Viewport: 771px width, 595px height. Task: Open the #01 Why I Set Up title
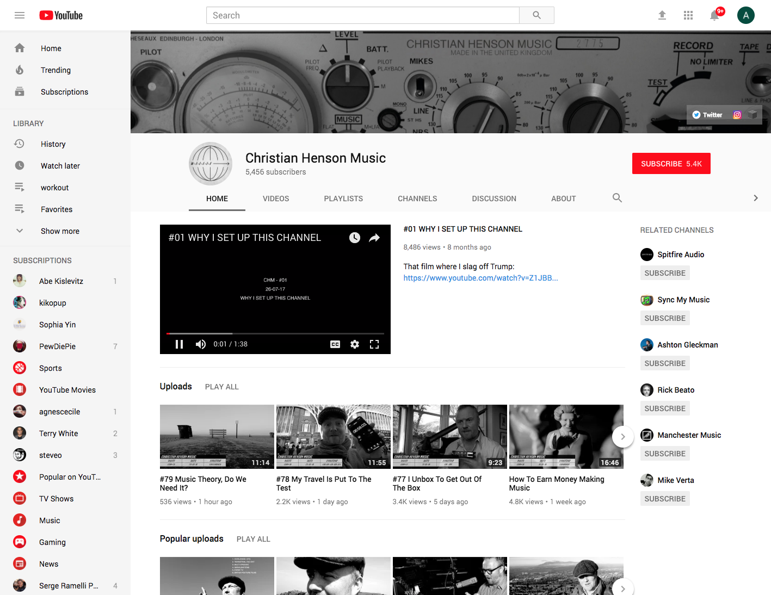[462, 229]
